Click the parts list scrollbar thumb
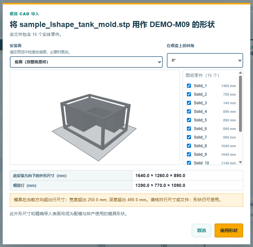 click(x=240, y=104)
